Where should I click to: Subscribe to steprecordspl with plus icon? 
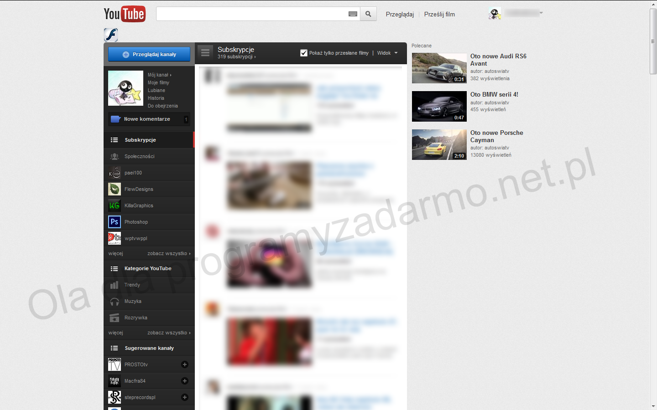pos(185,397)
